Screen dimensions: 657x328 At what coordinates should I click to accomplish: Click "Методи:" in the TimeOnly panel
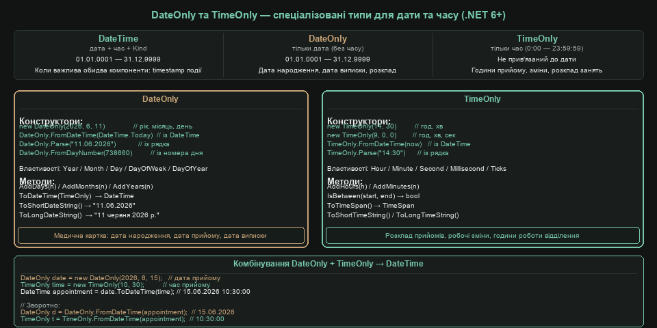pos(345,181)
